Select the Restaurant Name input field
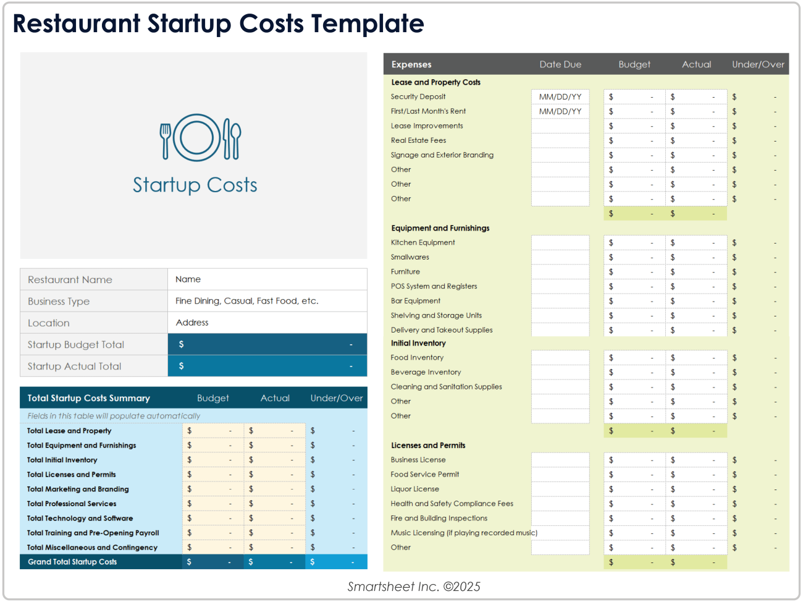803x602 pixels. pos(267,279)
